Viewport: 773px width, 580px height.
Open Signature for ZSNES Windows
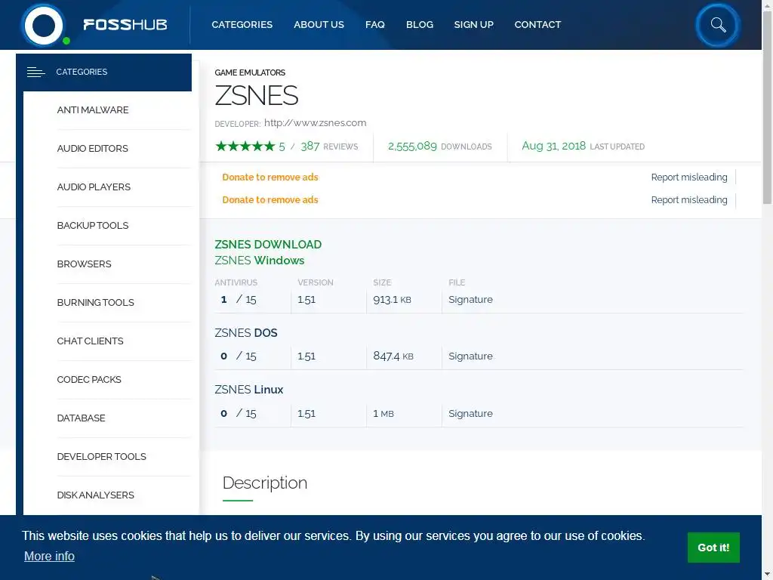coord(470,299)
